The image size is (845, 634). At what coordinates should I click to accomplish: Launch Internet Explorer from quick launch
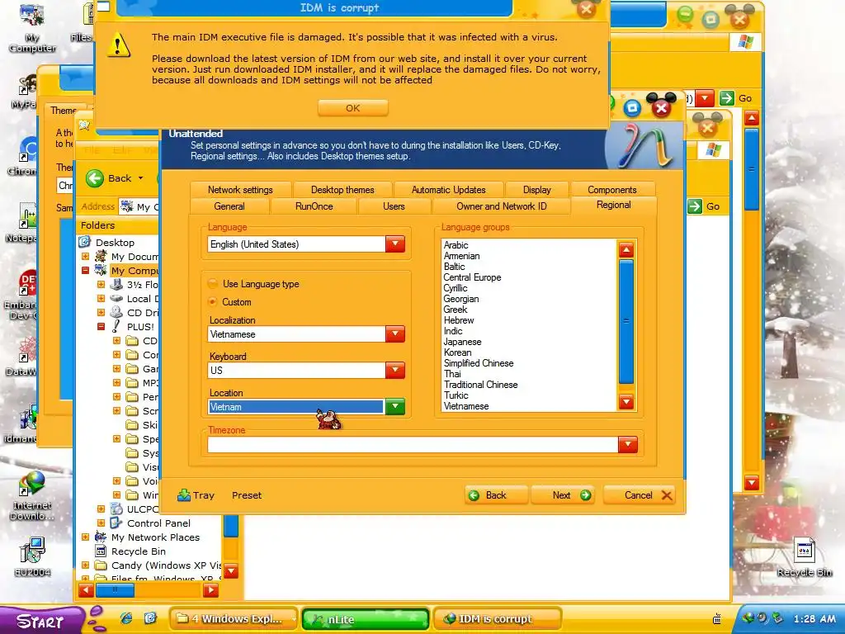pyautogui.click(x=126, y=618)
